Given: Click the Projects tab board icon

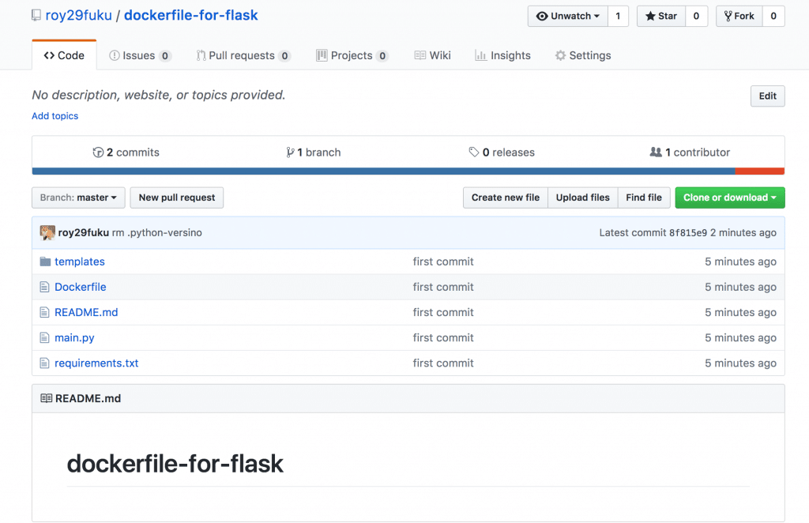Looking at the screenshot, I should 322,55.
